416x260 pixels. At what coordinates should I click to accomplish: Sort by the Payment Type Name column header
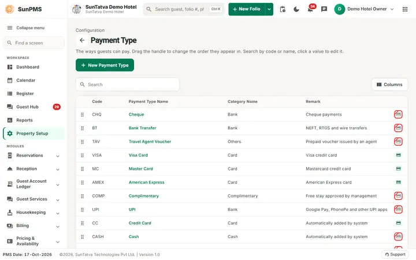point(148,102)
